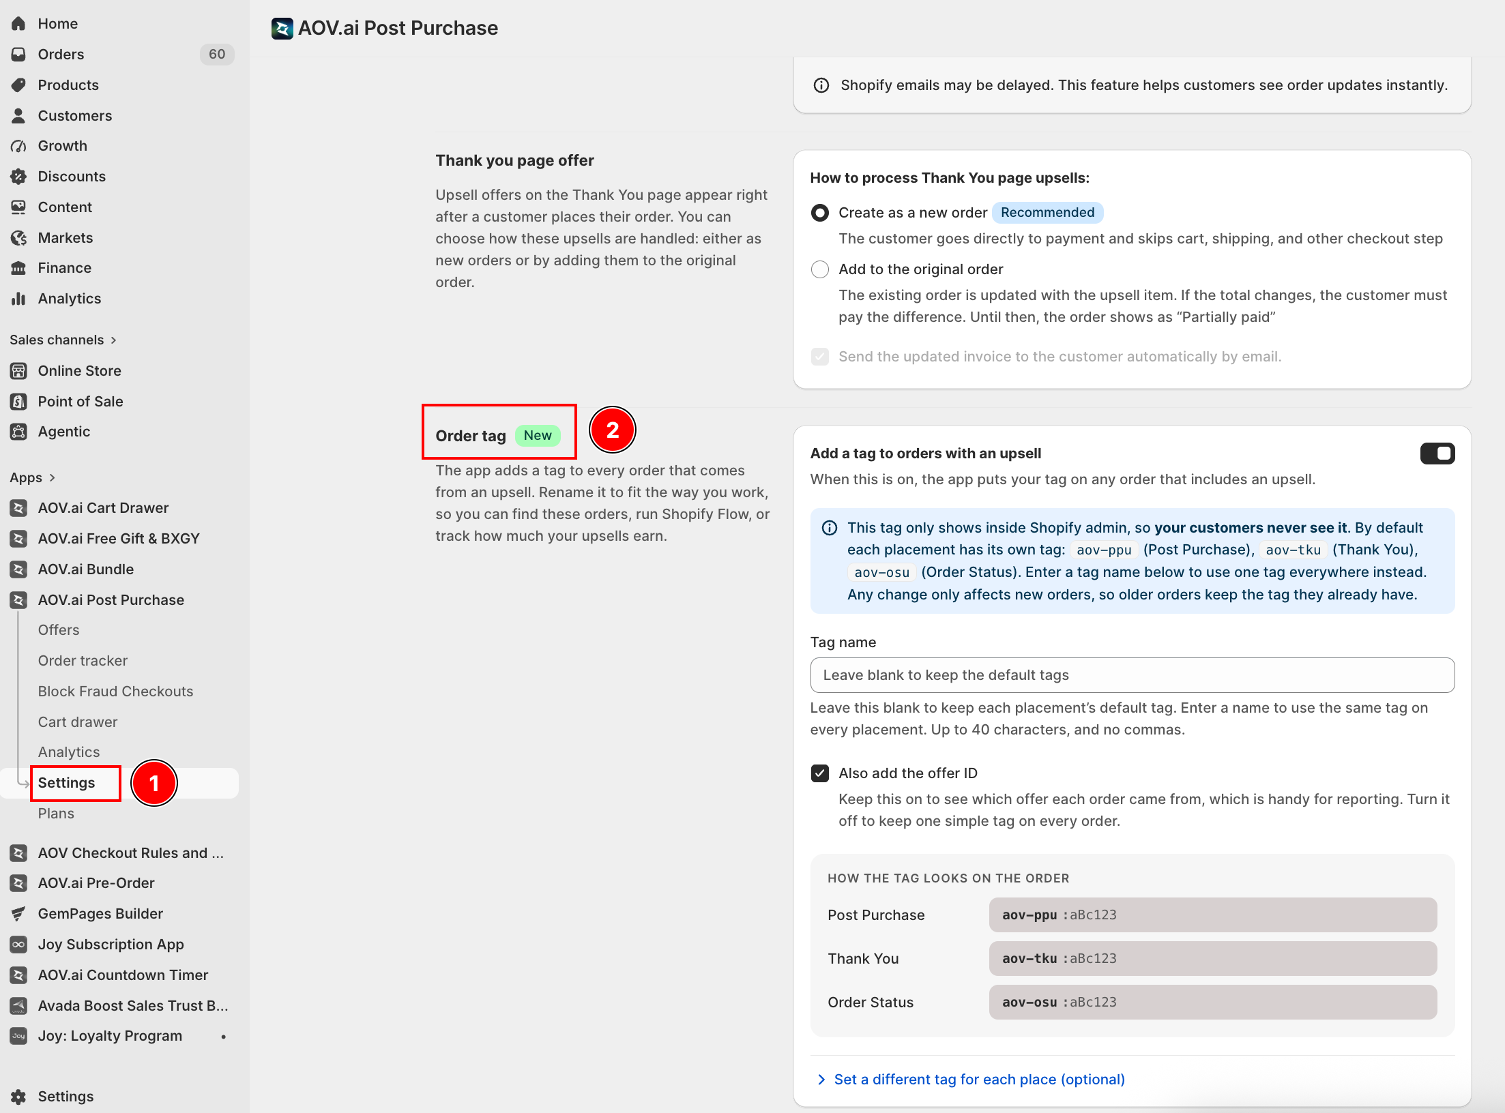1505x1113 pixels.
Task: Click the Tag name input field
Action: tap(1132, 675)
